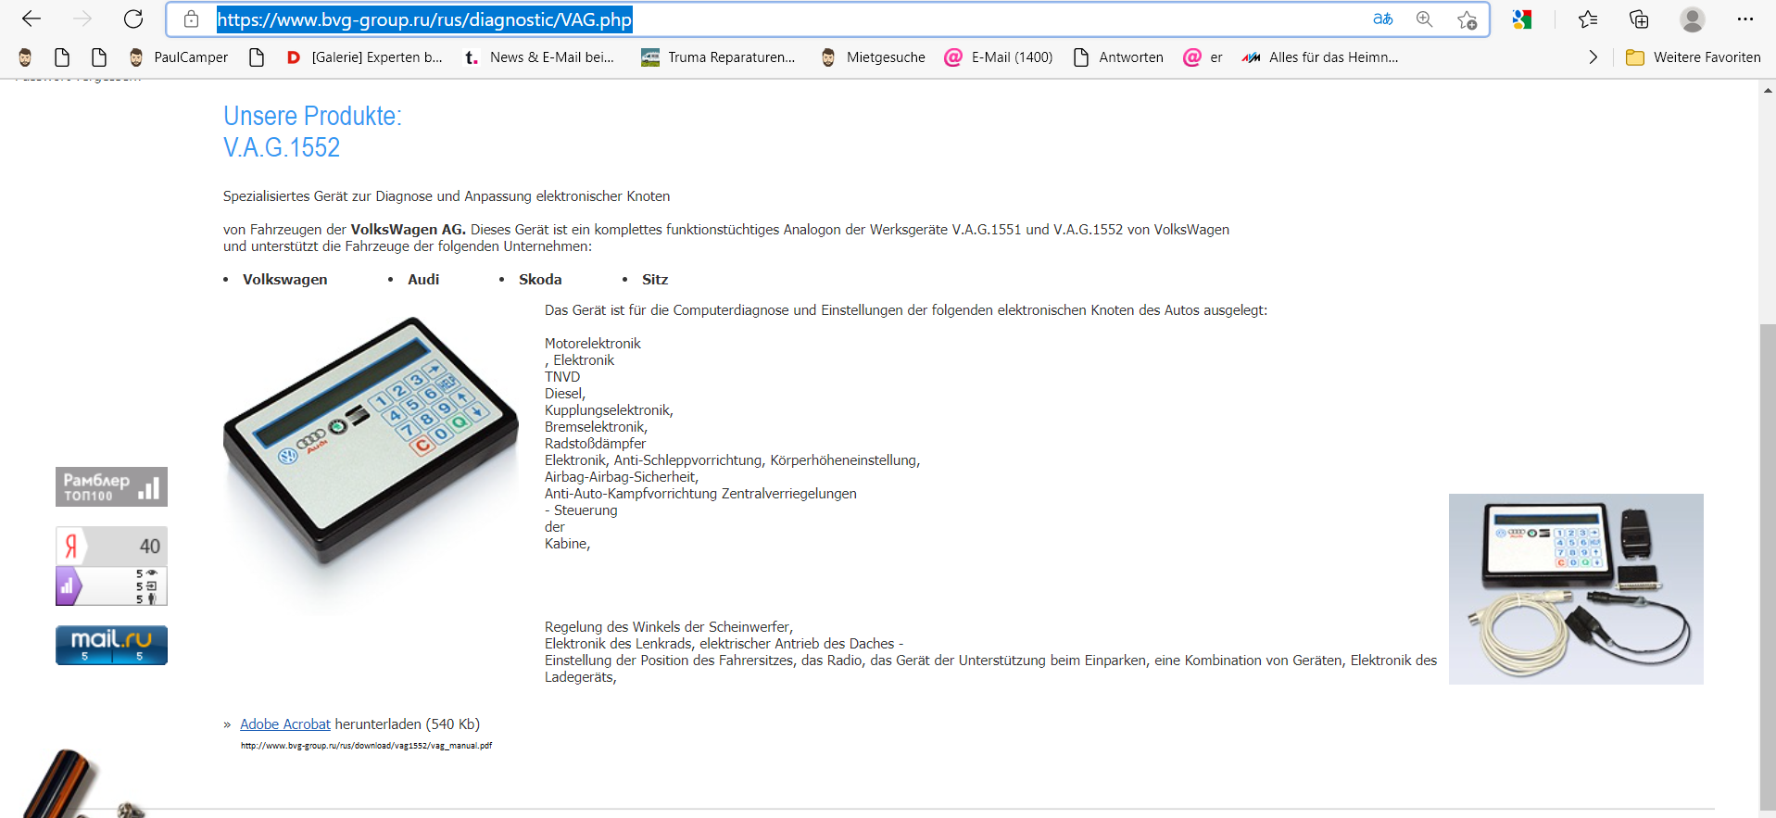Open the translate page icon in address bar
This screenshot has width=1776, height=818.
tap(1383, 19)
